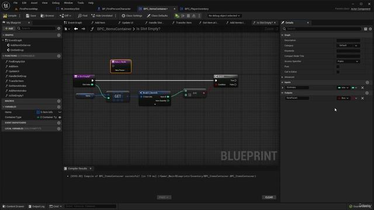Open the Category dropdown set to Default

pyautogui.click(x=348, y=45)
